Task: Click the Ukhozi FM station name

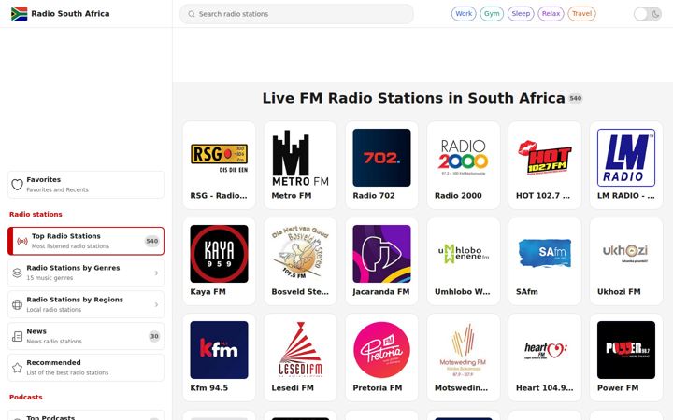Action: 619,291
